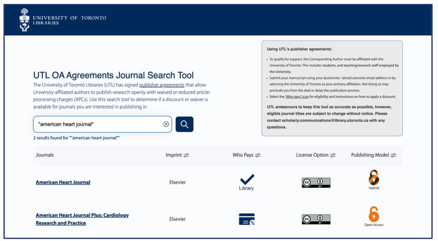Click the 'Using UTL's publisher agreements' heading

pos(300,49)
